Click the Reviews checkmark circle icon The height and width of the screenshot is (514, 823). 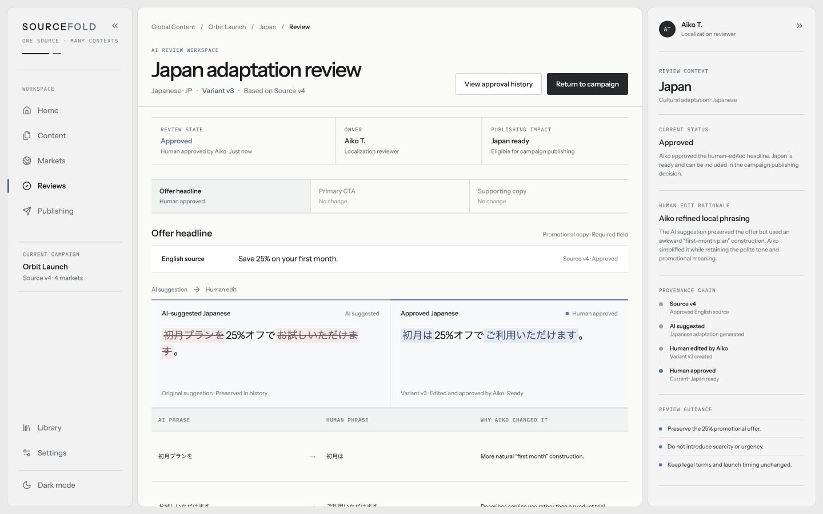coord(27,186)
